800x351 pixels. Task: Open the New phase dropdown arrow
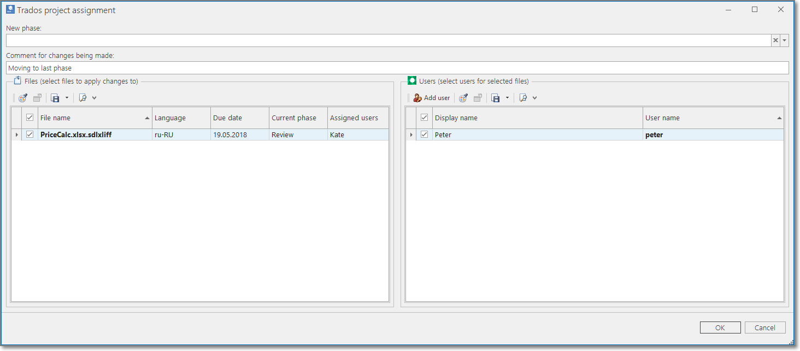(785, 40)
